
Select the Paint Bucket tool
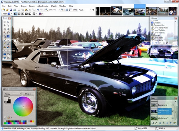click(x=5, y=36)
